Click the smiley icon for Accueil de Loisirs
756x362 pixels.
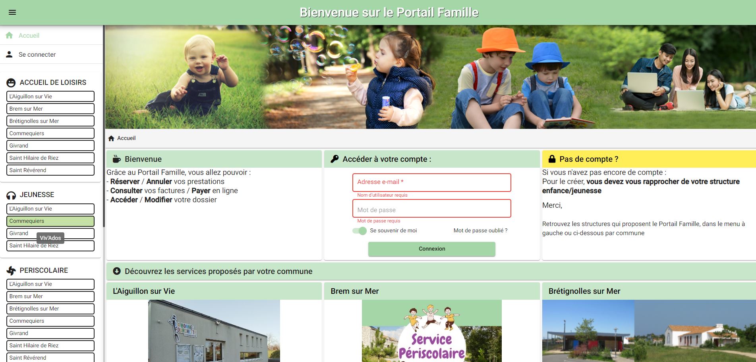point(11,82)
